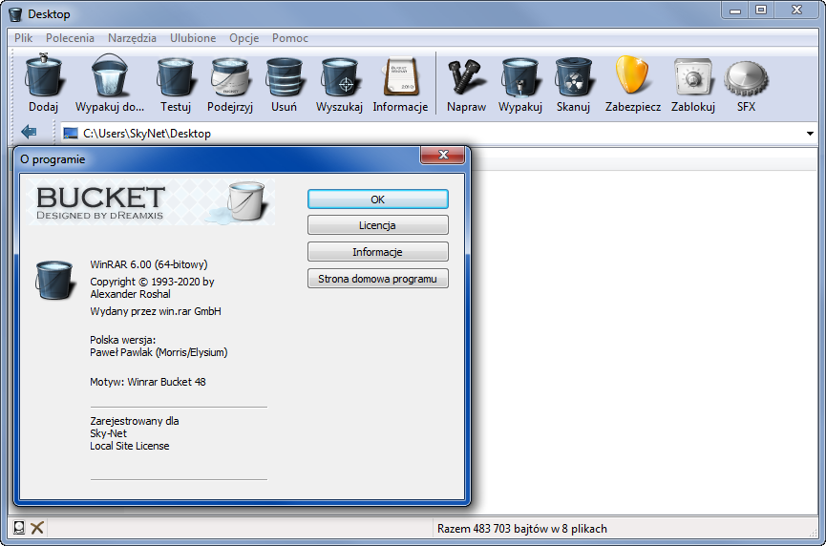Open the Podejrzyj (view) tool

[x=230, y=77]
